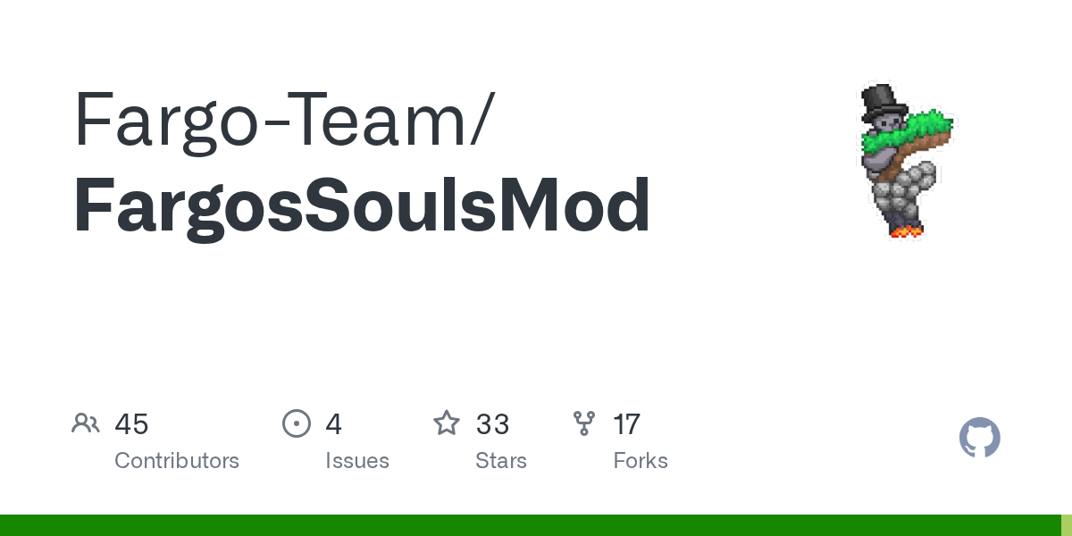The width and height of the screenshot is (1072, 536).
Task: Click the GitHub Octocat logo
Action: [x=979, y=439]
